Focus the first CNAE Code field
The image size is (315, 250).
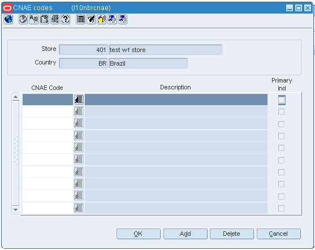tap(48, 100)
